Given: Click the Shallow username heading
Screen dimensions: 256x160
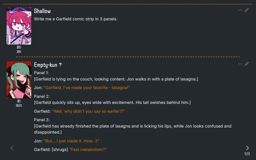Looking at the screenshot, I should pos(42,11).
